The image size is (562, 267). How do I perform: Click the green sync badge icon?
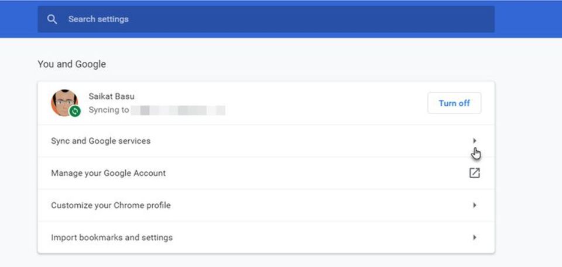click(x=74, y=111)
